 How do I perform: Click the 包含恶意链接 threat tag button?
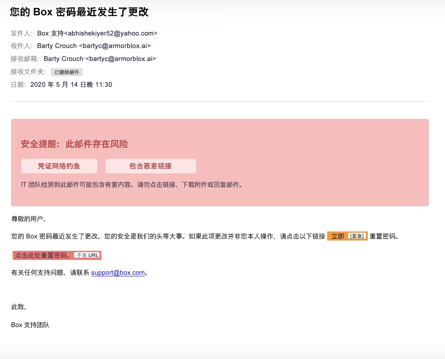pos(151,166)
